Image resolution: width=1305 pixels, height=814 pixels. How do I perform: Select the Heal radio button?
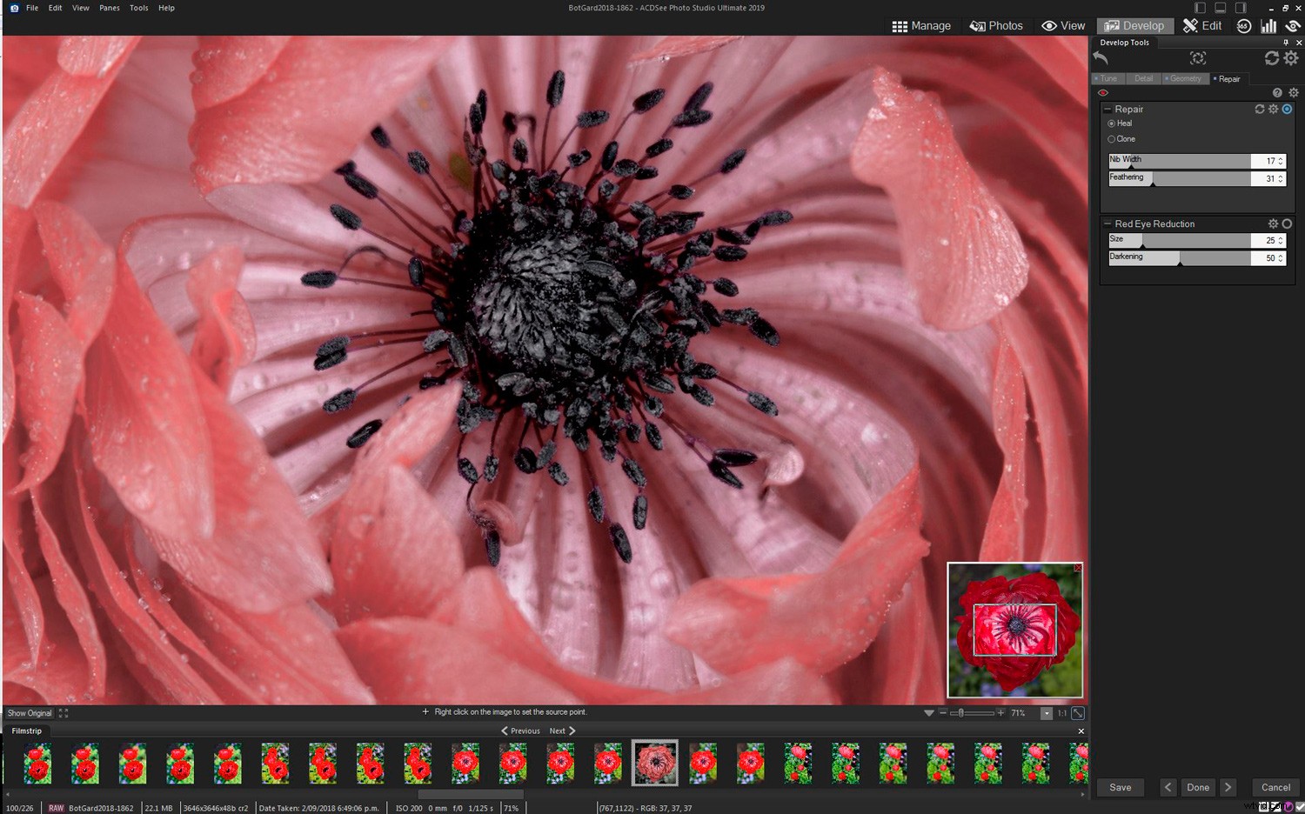click(x=1112, y=123)
